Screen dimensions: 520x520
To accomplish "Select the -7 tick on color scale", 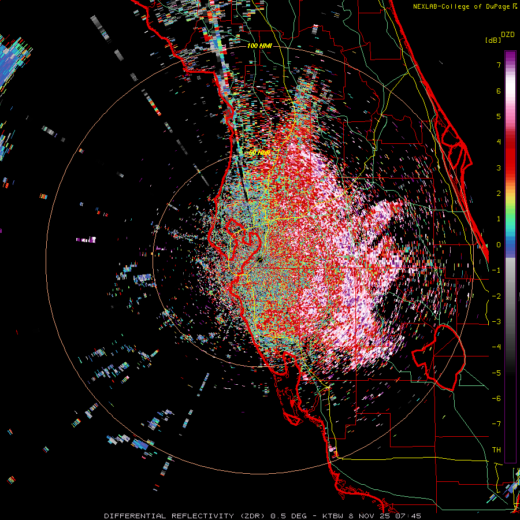I will click(496, 424).
